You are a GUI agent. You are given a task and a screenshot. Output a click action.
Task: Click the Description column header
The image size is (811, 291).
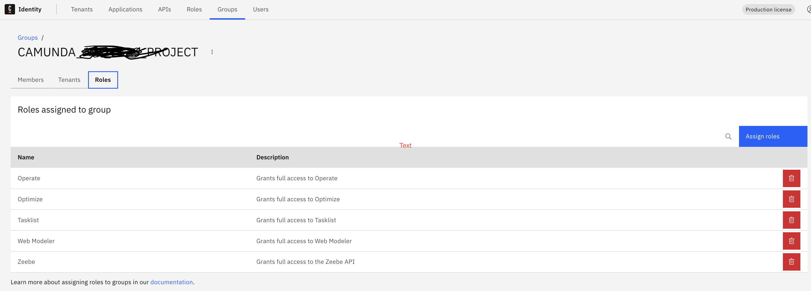(272, 157)
